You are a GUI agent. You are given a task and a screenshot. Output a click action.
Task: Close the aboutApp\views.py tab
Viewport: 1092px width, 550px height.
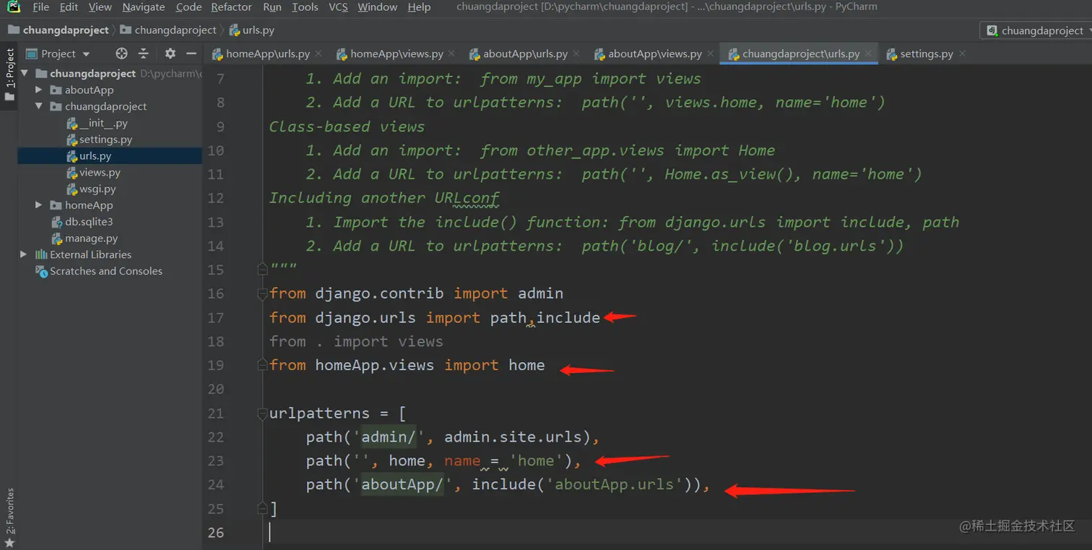(x=711, y=53)
